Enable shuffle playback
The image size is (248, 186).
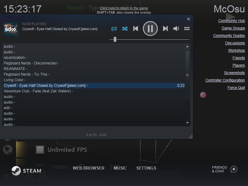point(125,29)
